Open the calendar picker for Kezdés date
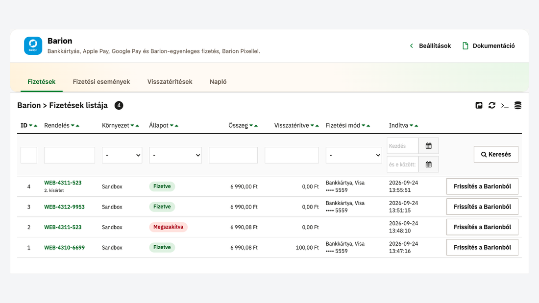This screenshot has height=303, width=539. [429, 146]
